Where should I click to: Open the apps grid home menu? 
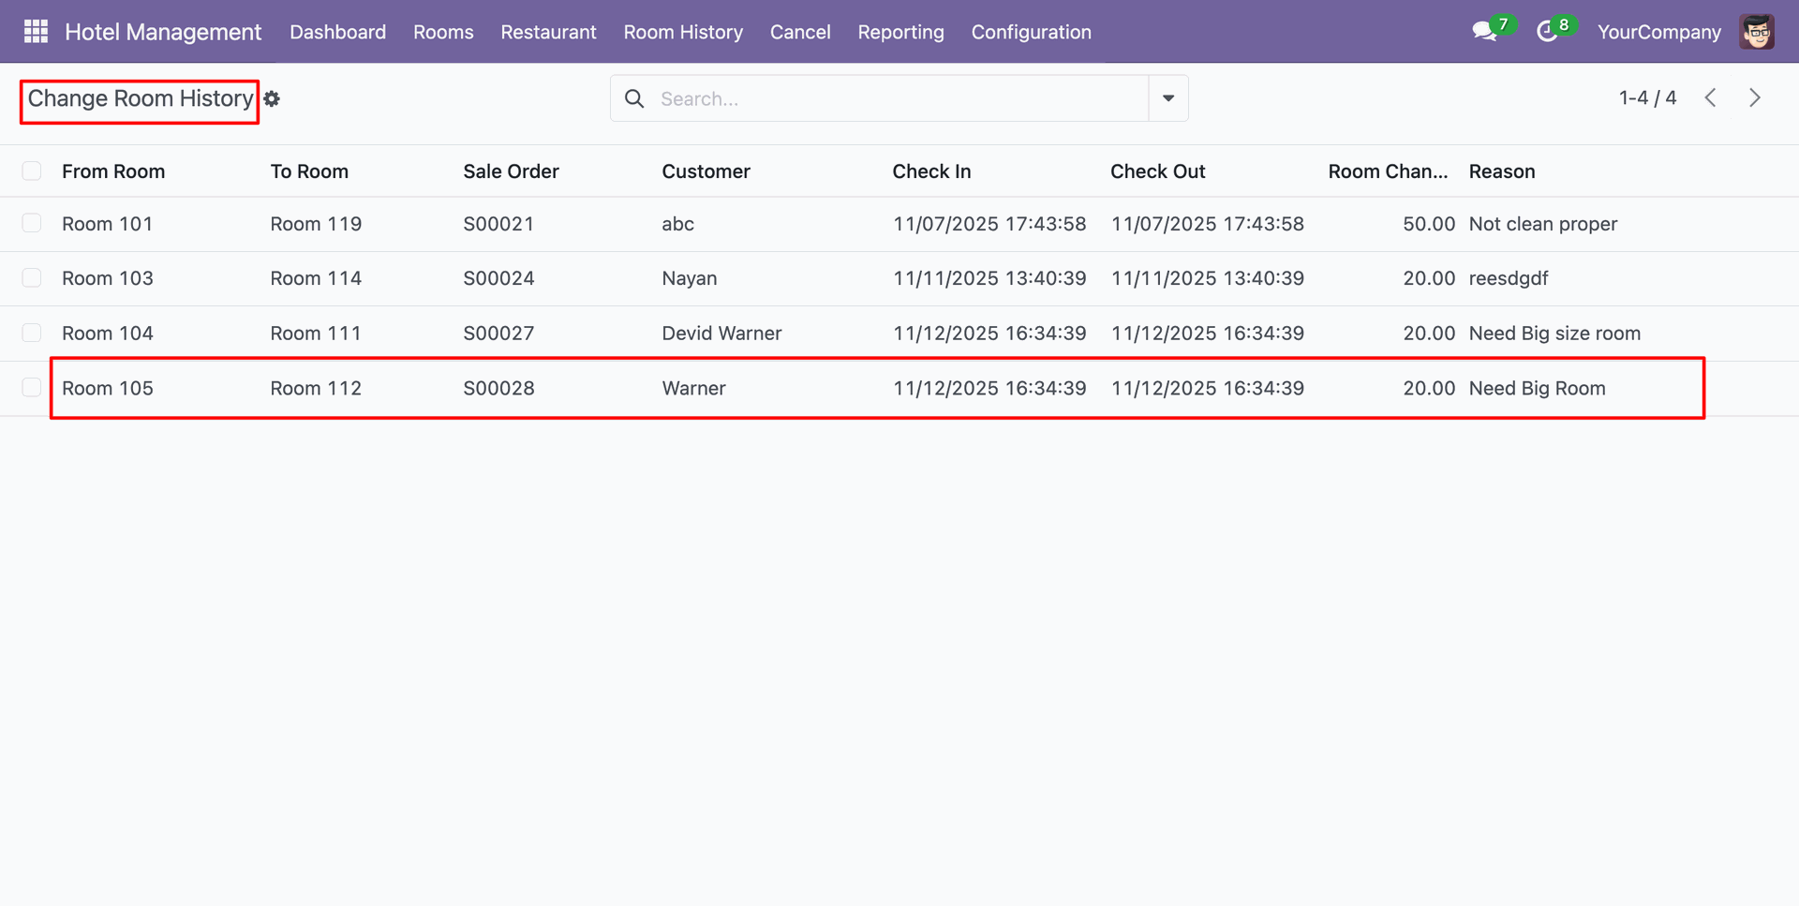coord(36,32)
